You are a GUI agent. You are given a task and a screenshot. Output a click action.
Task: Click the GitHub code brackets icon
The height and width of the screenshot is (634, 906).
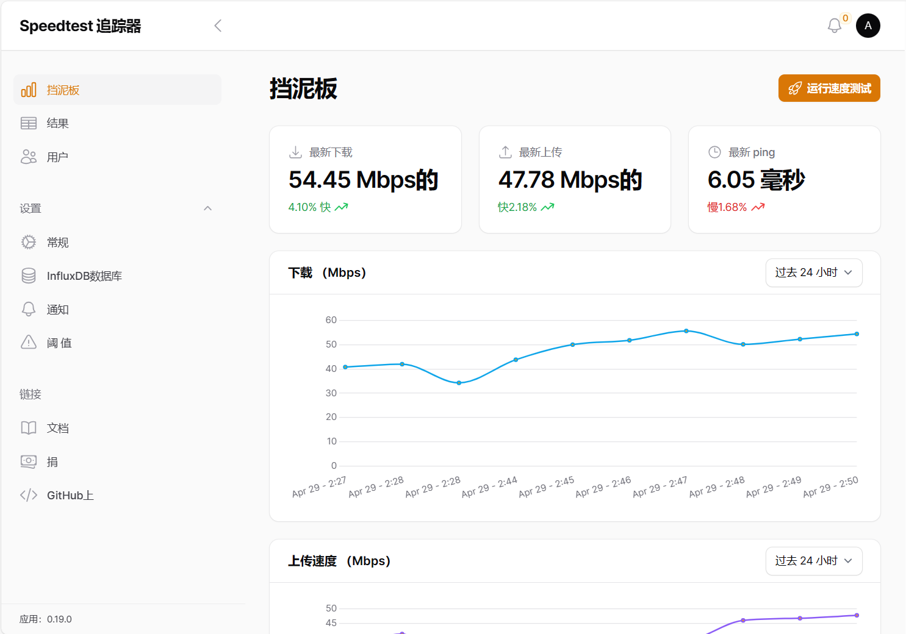[x=29, y=495]
